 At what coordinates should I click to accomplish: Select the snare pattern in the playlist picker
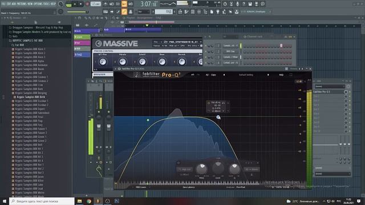coord(82,37)
